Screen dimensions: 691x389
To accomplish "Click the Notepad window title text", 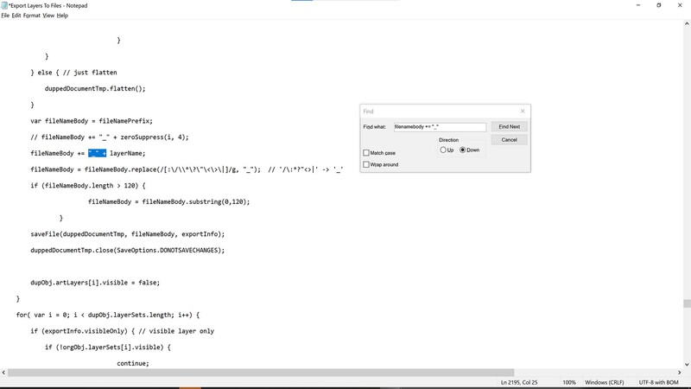I will click(x=48, y=6).
